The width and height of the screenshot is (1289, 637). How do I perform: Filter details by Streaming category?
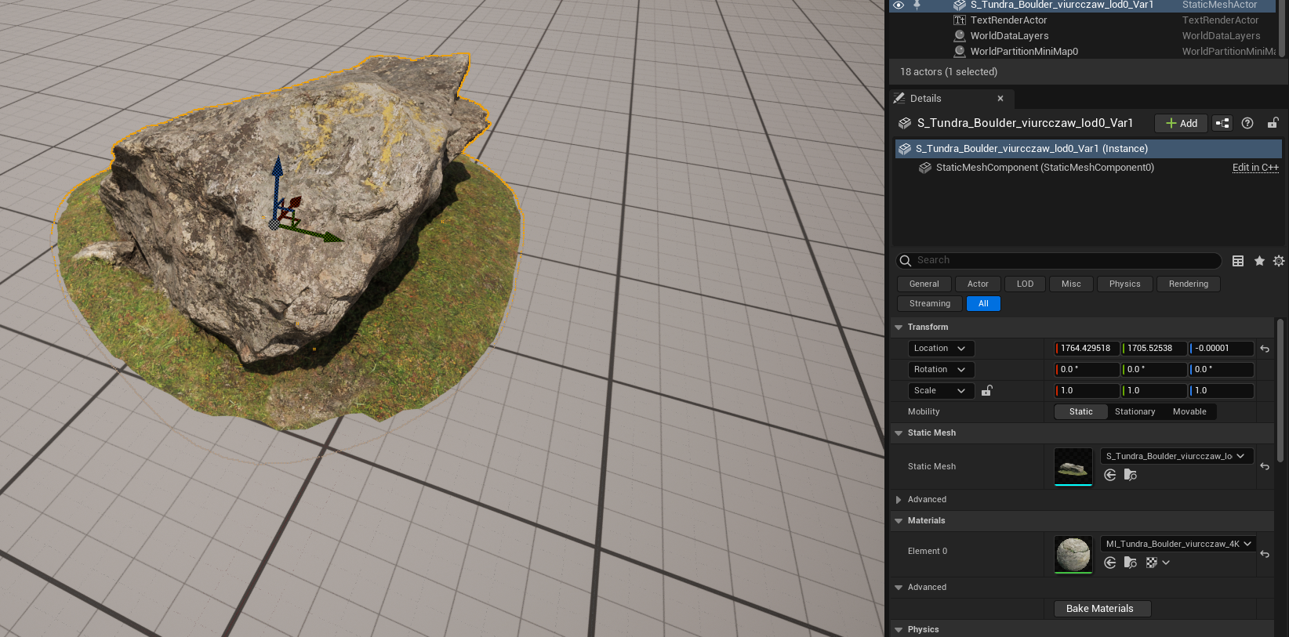929,304
